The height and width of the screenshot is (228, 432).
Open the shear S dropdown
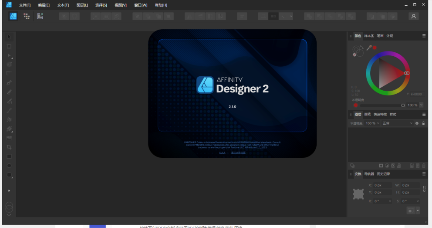point(418,201)
